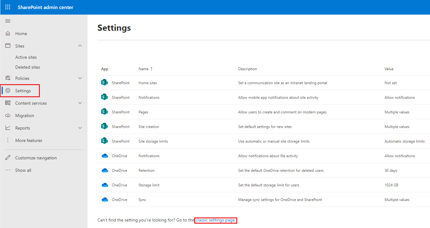The width and height of the screenshot is (430, 228).
Task: Click 'Automatic storage limits' value
Action: click(404, 141)
